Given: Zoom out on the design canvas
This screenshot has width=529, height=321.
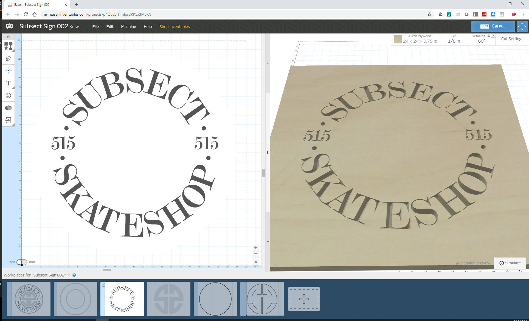Looking at the screenshot, I should (x=256, y=254).
